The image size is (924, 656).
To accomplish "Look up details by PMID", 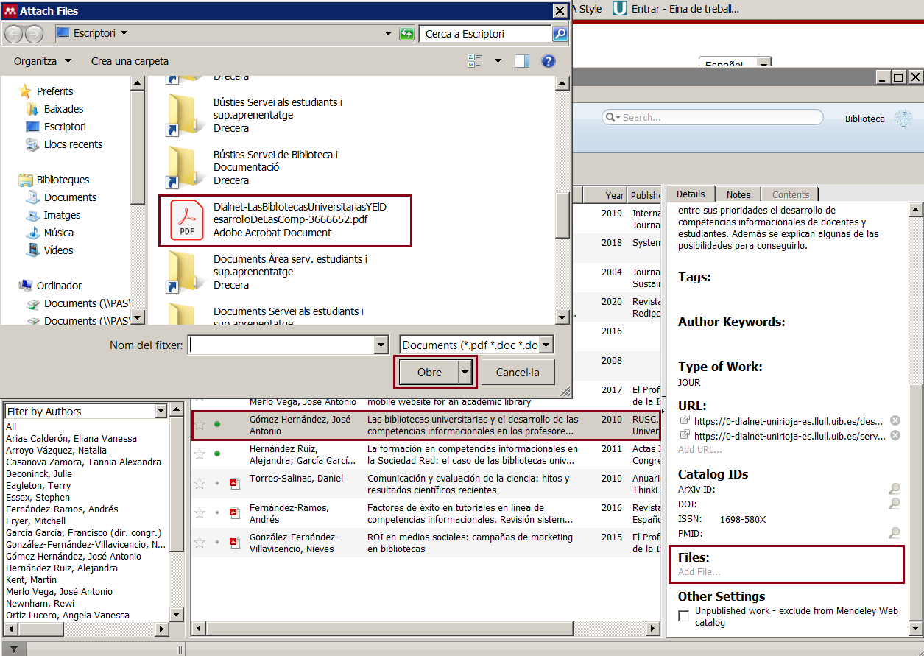I will pos(894,533).
